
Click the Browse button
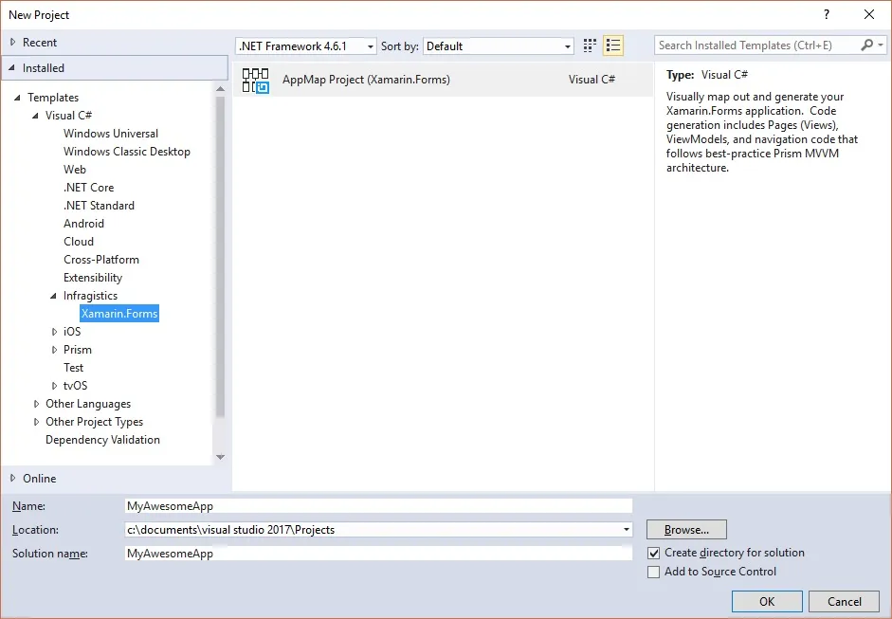click(686, 530)
